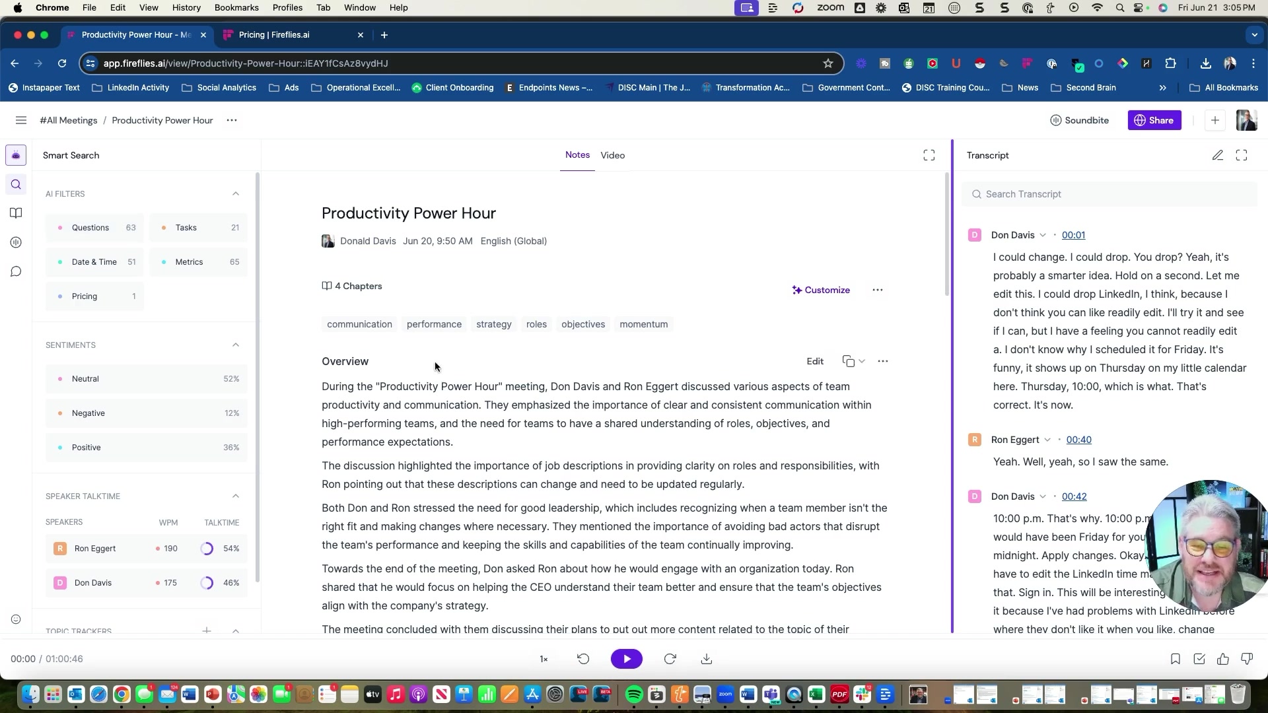Collapse the Topic Trackers section
Screen dimensions: 1268x713
236,631
